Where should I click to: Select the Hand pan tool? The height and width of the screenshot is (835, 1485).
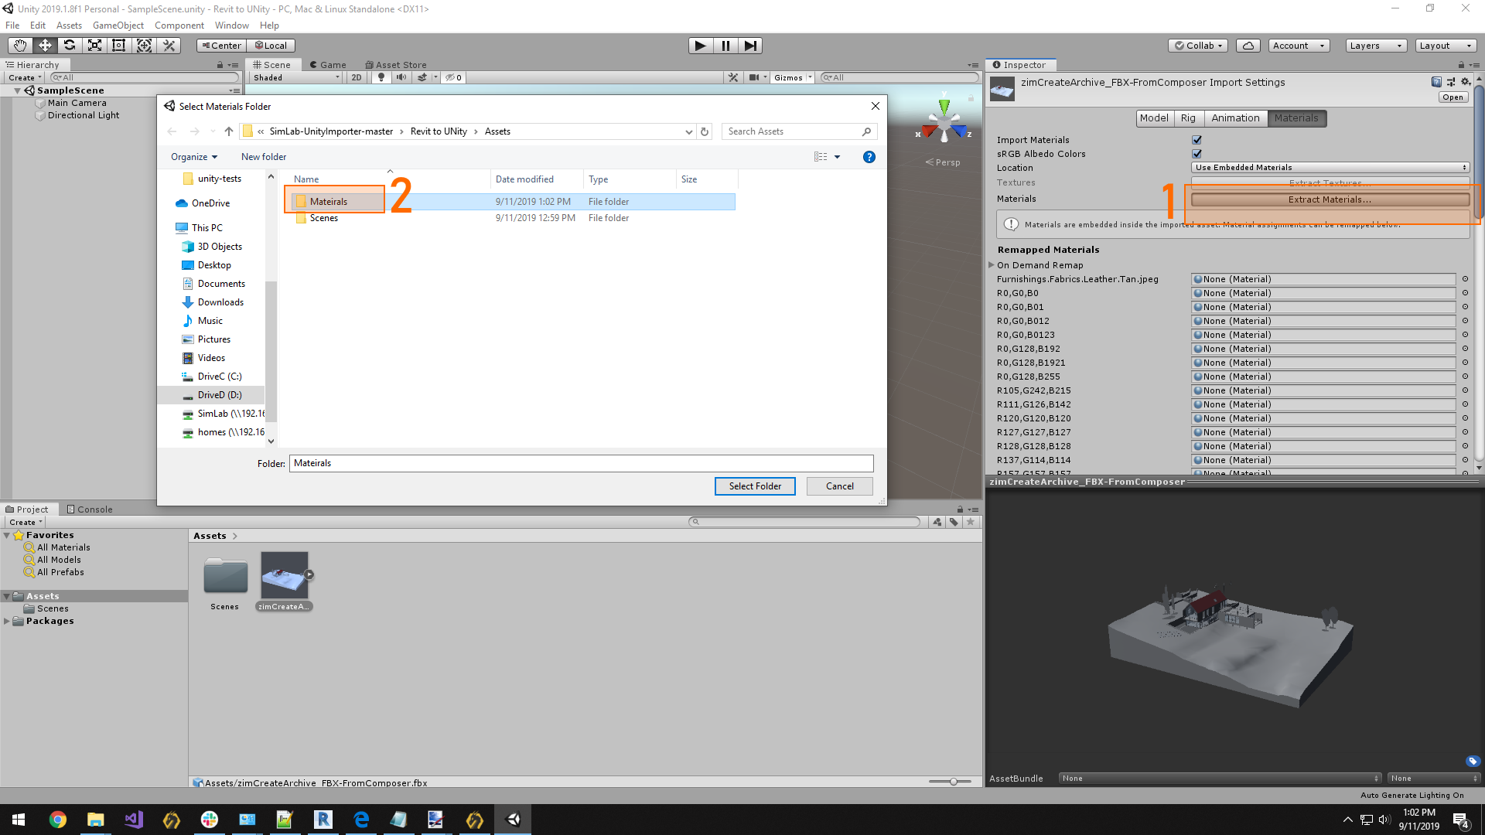[x=19, y=46]
